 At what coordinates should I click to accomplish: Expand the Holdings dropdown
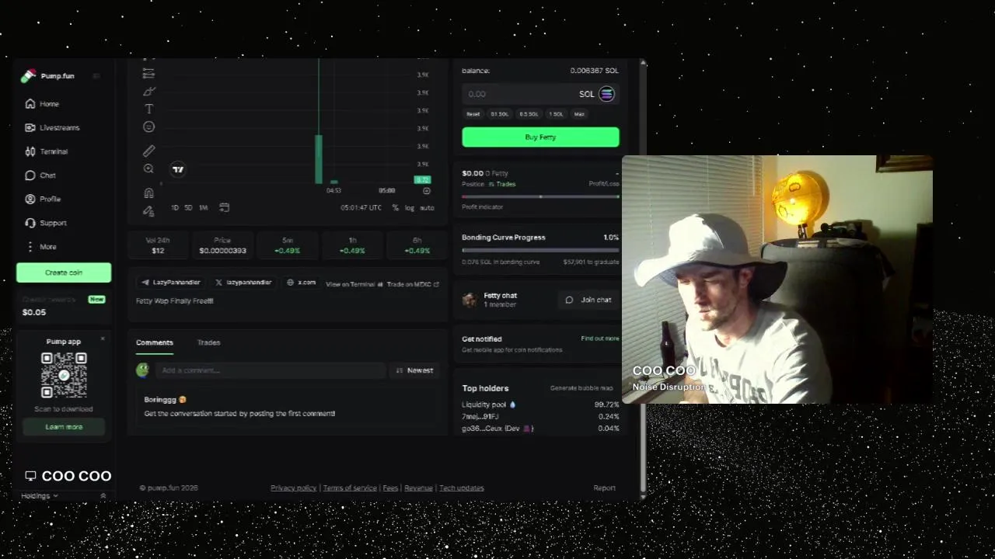40,495
